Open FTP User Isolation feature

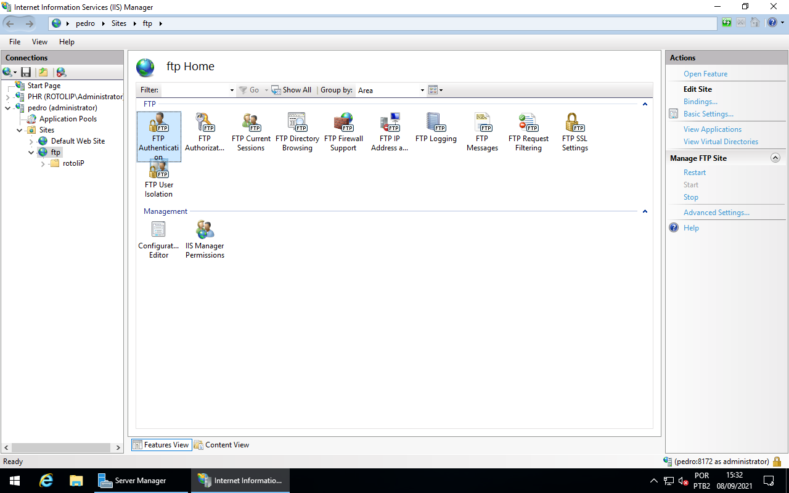click(x=158, y=179)
